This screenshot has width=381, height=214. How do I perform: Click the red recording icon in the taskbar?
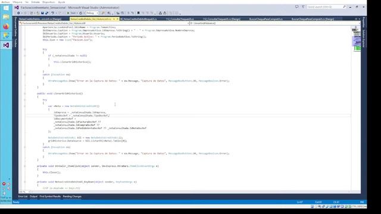coord(4,184)
